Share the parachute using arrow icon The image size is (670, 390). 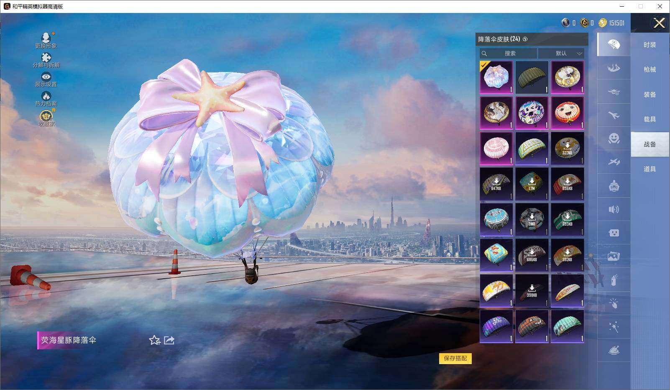(x=169, y=340)
